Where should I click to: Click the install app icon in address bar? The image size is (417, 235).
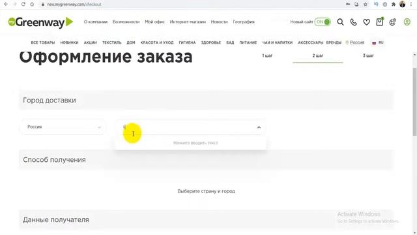point(356,5)
